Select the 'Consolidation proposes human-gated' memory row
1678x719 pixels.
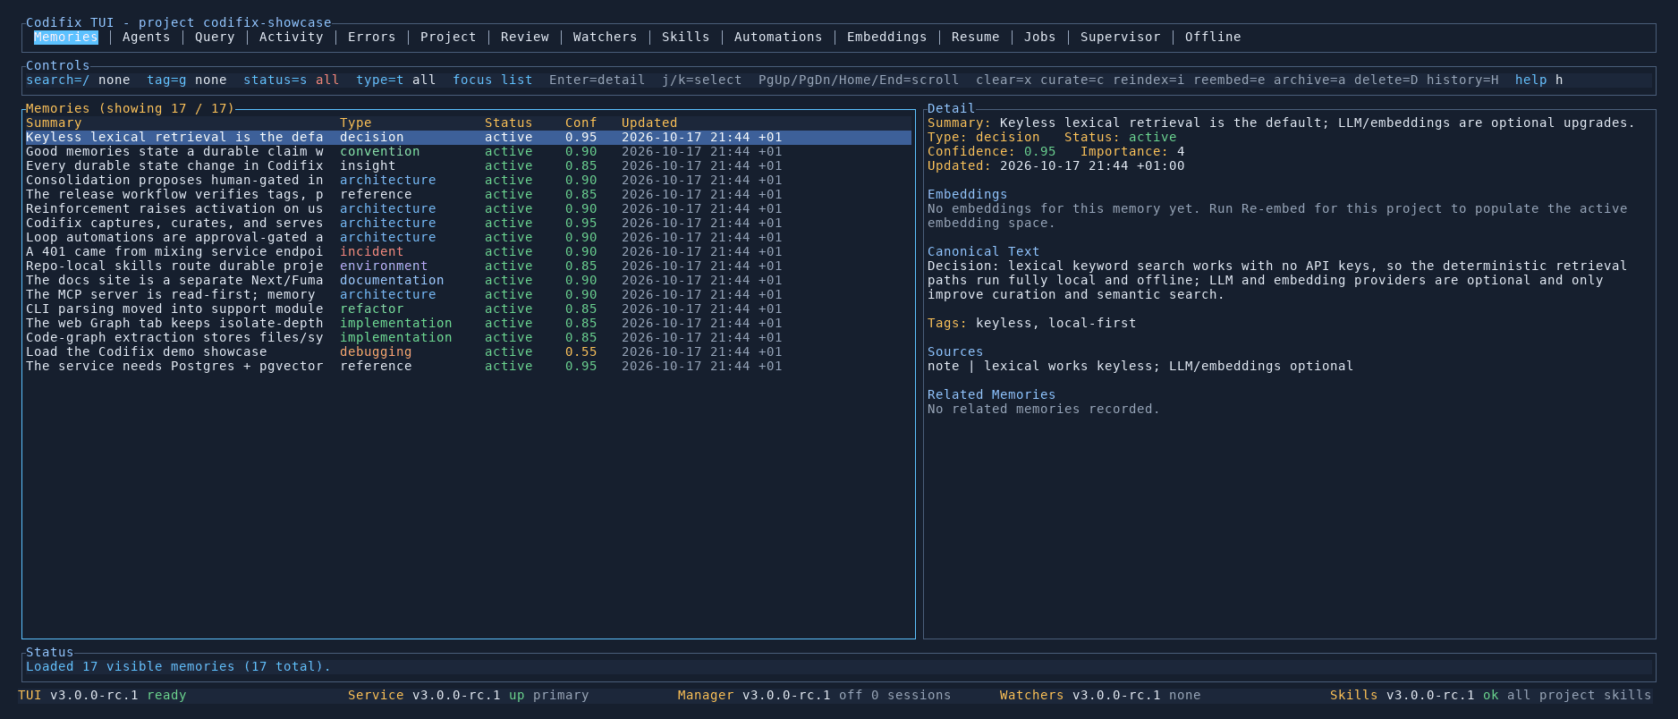(468, 181)
